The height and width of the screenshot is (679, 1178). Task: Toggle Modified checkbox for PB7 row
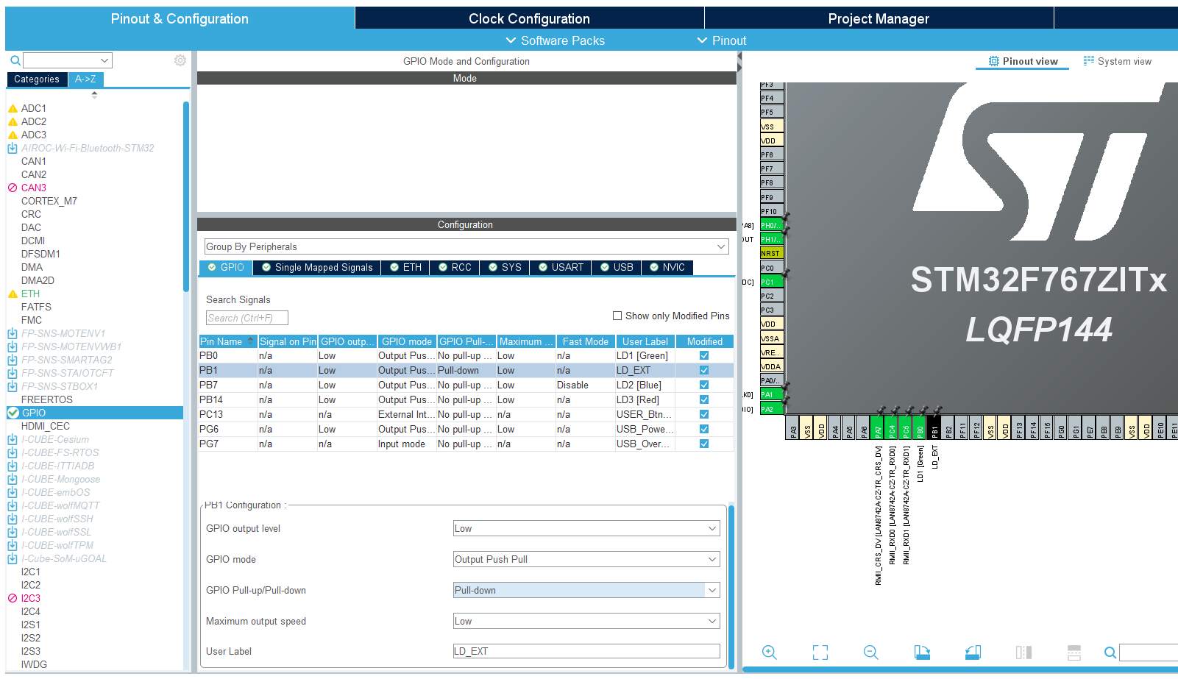pyautogui.click(x=704, y=385)
